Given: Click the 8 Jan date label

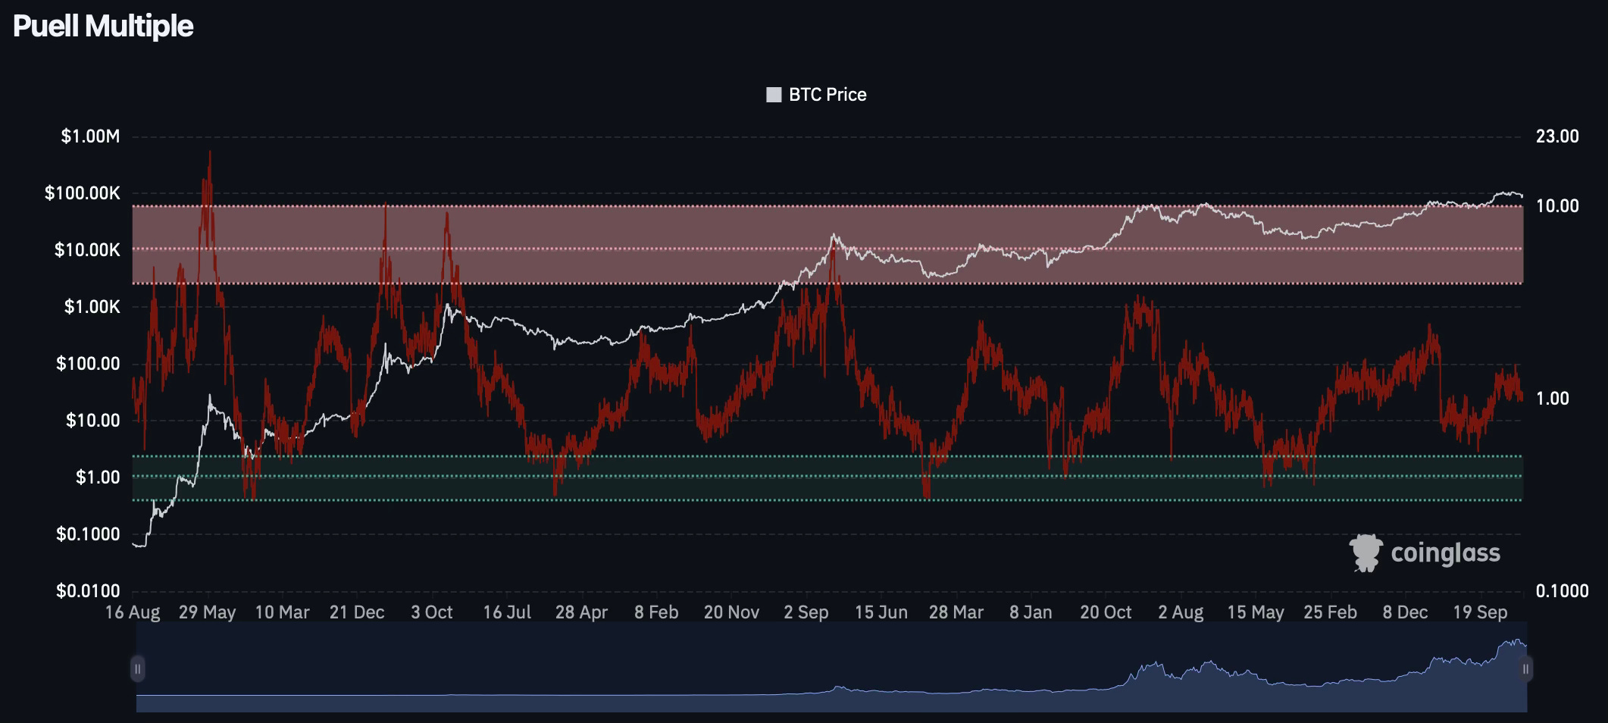Looking at the screenshot, I should (x=1031, y=612).
